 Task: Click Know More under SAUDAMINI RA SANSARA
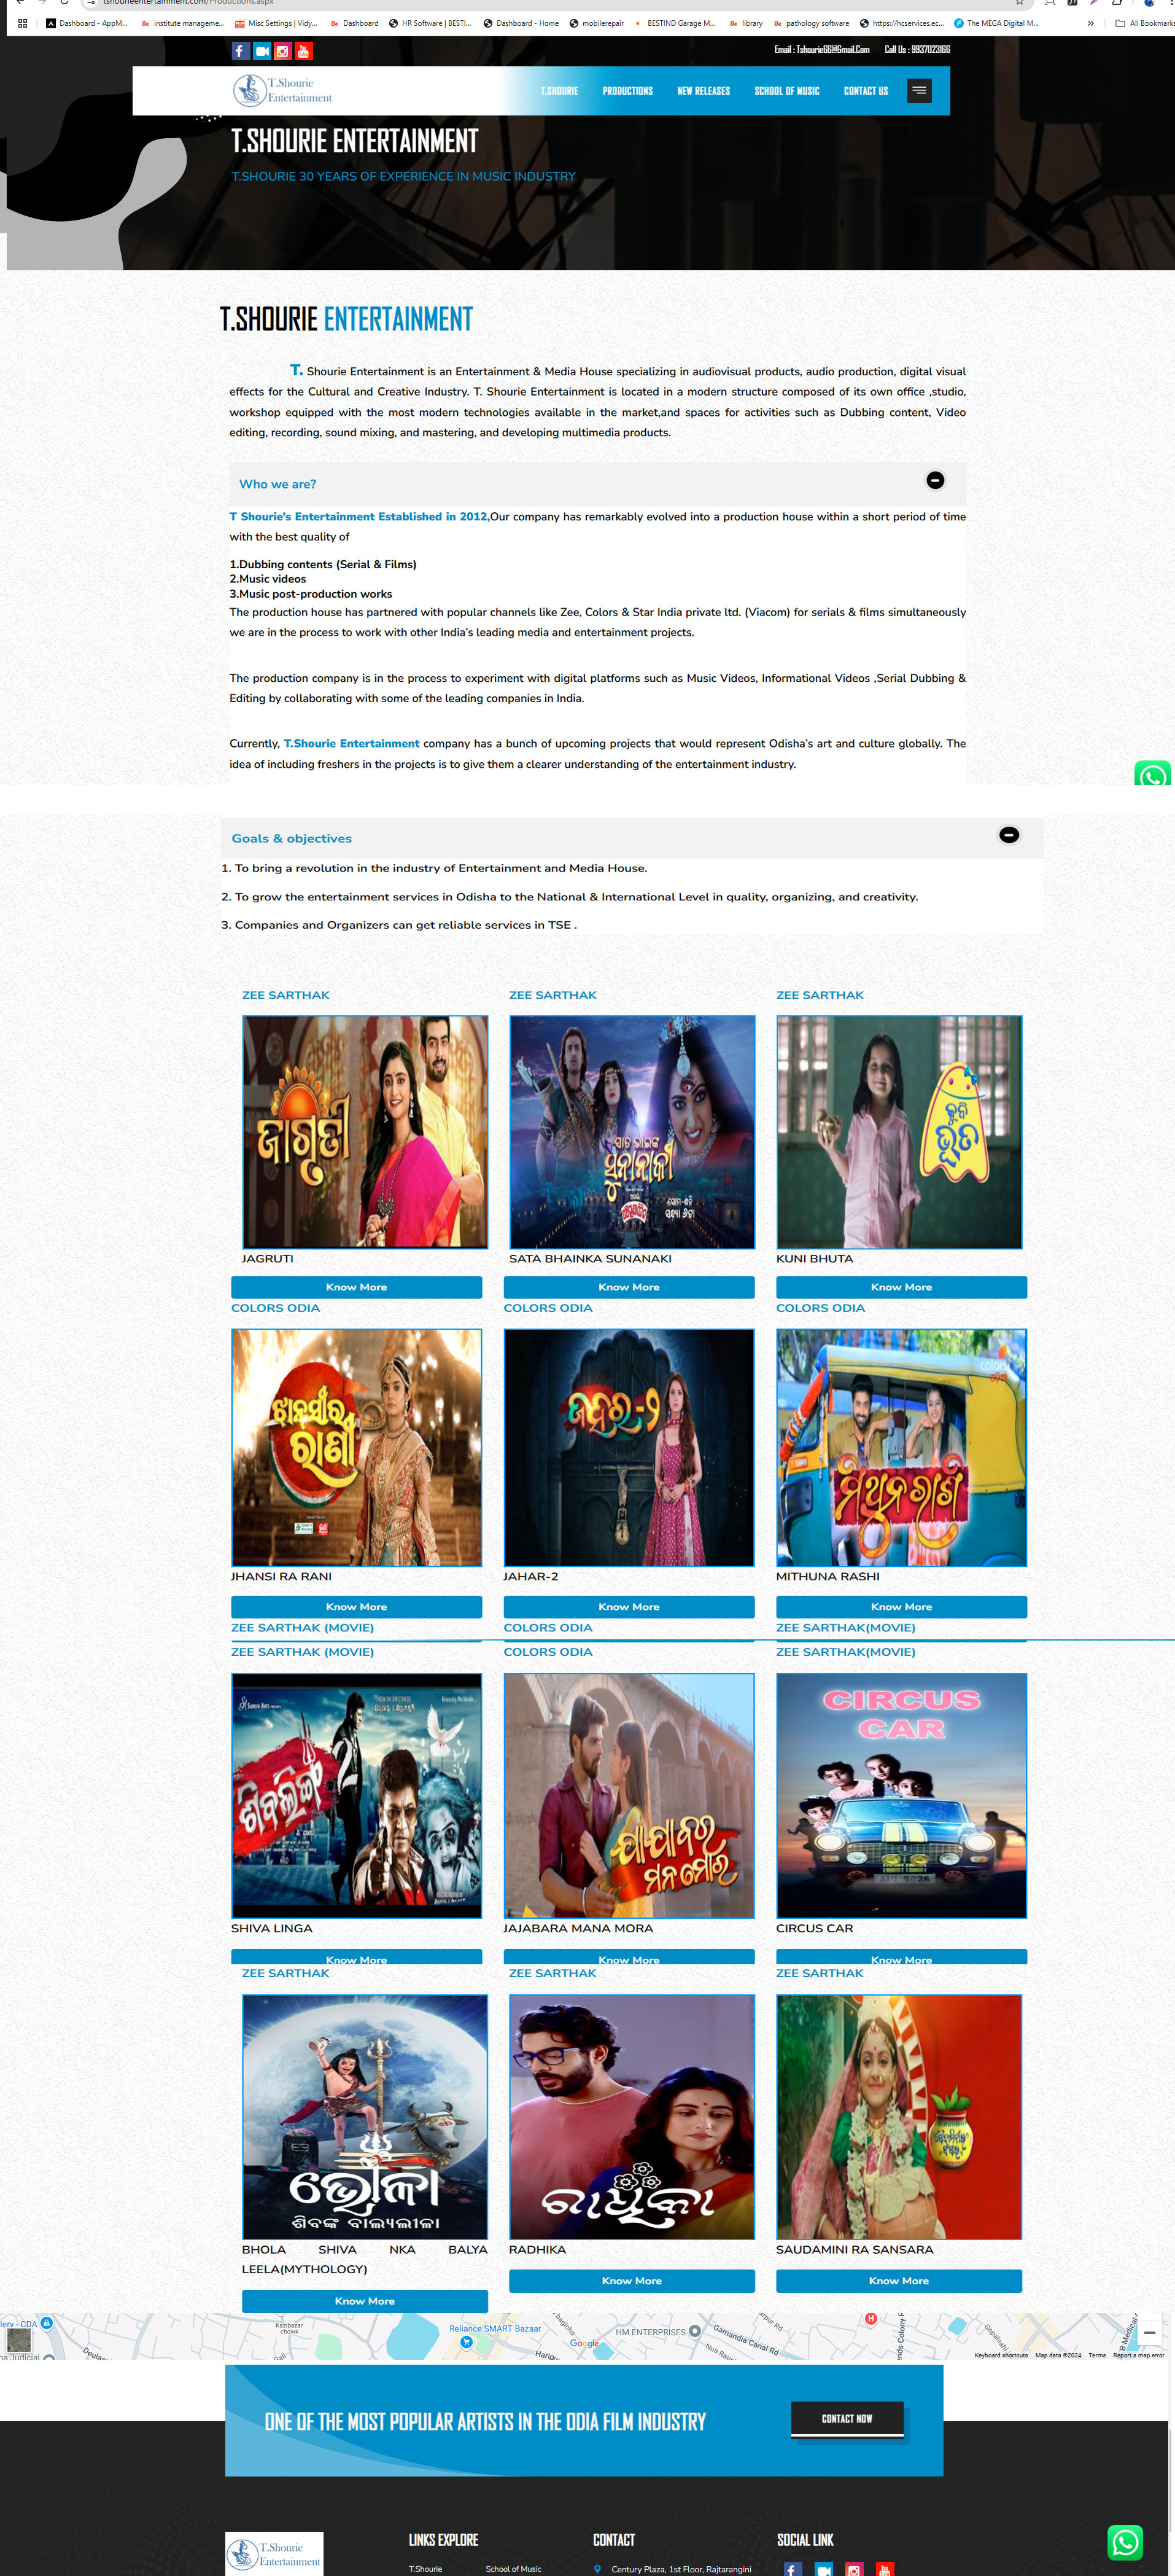pyautogui.click(x=899, y=2281)
